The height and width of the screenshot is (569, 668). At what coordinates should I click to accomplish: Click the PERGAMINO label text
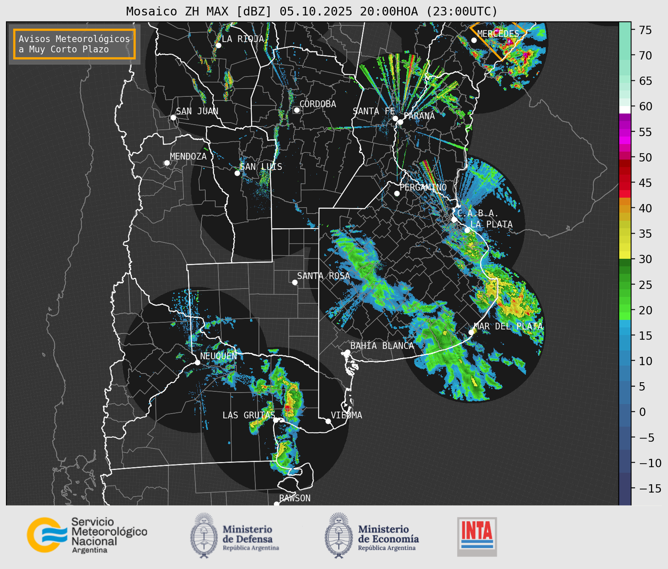coord(423,187)
